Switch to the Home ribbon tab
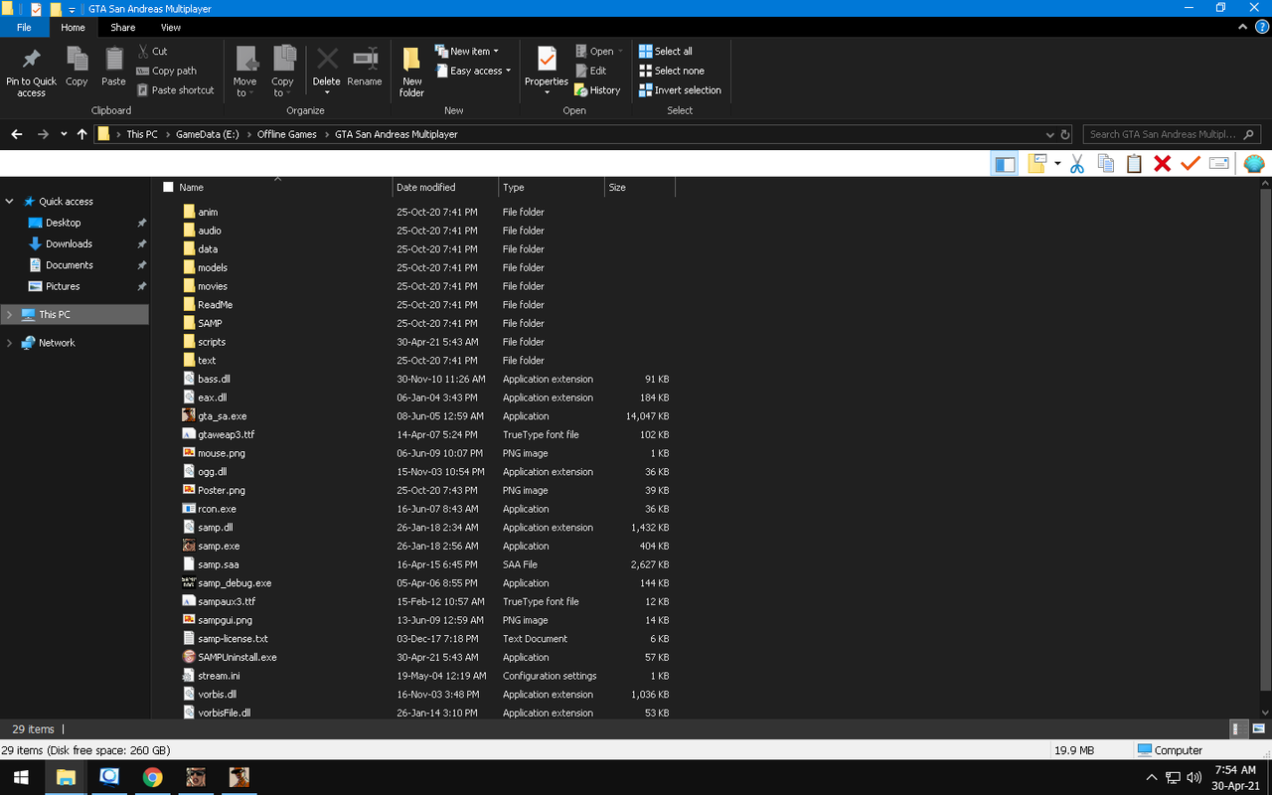The image size is (1272, 795). 73,28
